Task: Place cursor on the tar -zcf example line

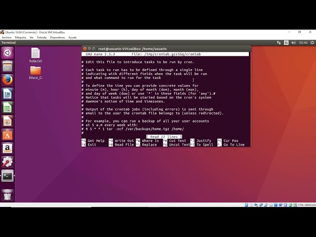Action: point(133,129)
